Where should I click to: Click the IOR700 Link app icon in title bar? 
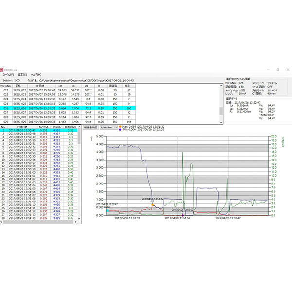[x=2, y=69]
